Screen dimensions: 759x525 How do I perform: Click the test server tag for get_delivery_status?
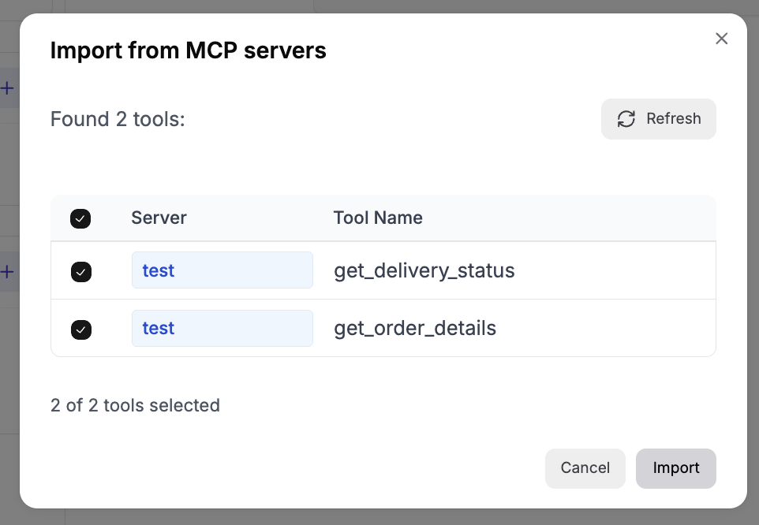(222, 270)
